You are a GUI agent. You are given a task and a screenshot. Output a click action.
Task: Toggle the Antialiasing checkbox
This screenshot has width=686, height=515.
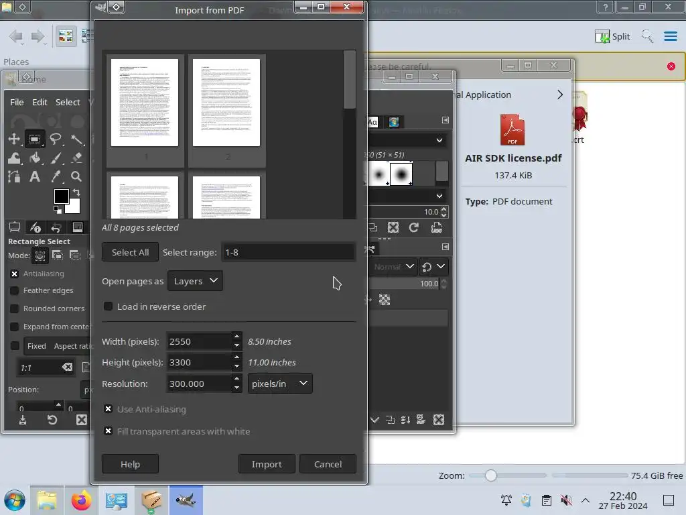pyautogui.click(x=15, y=274)
